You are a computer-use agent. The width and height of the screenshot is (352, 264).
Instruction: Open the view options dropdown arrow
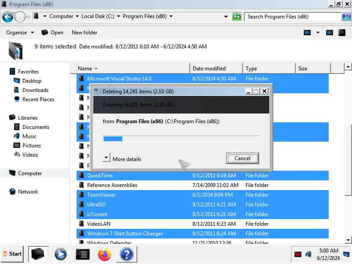tap(318, 33)
